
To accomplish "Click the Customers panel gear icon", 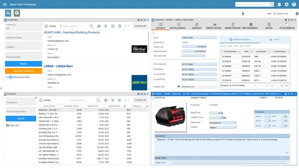I will [138, 20].
